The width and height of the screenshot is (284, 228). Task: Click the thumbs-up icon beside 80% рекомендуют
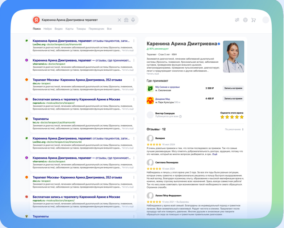[148, 49]
